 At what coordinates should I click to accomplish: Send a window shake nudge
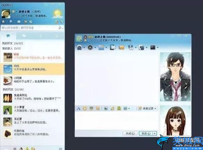point(98,109)
